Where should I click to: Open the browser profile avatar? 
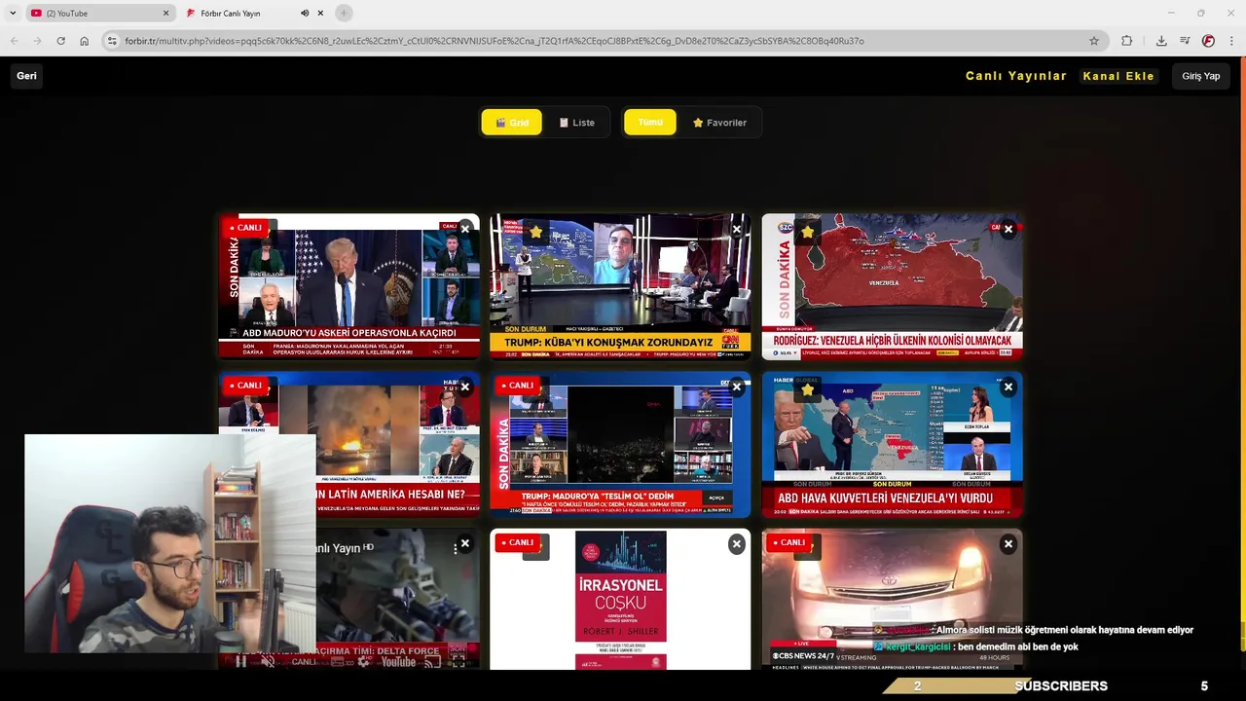pyautogui.click(x=1208, y=41)
